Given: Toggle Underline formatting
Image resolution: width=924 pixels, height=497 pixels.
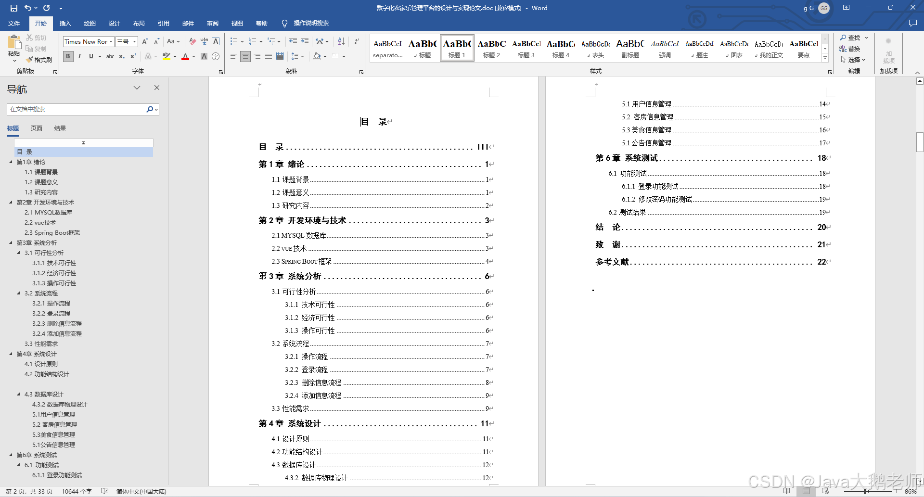Looking at the screenshot, I should click(x=91, y=56).
